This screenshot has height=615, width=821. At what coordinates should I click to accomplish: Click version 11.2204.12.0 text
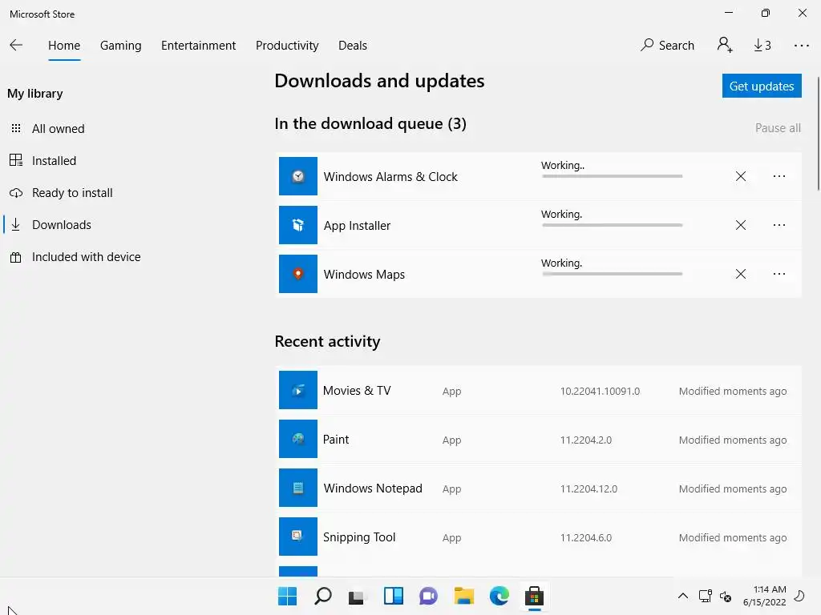click(x=588, y=489)
